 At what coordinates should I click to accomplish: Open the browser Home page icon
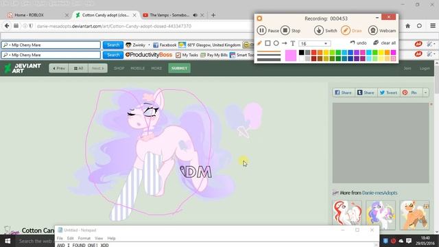(407, 26)
